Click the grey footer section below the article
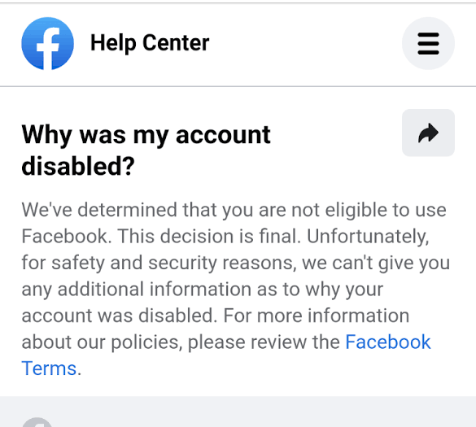Viewport: 476px width, 427px height. (x=238, y=412)
